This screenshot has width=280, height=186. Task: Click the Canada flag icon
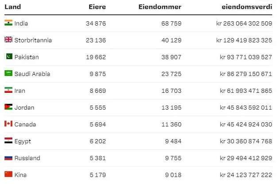(8, 124)
